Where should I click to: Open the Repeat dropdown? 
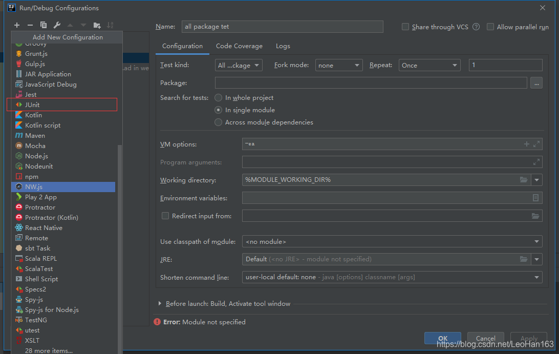[429, 65]
